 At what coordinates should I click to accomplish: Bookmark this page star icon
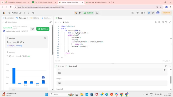[161, 7]
